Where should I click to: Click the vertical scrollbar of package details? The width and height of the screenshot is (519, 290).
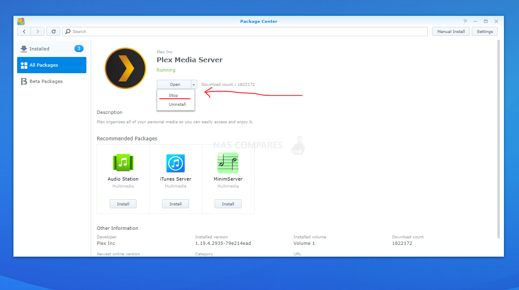click(x=499, y=139)
